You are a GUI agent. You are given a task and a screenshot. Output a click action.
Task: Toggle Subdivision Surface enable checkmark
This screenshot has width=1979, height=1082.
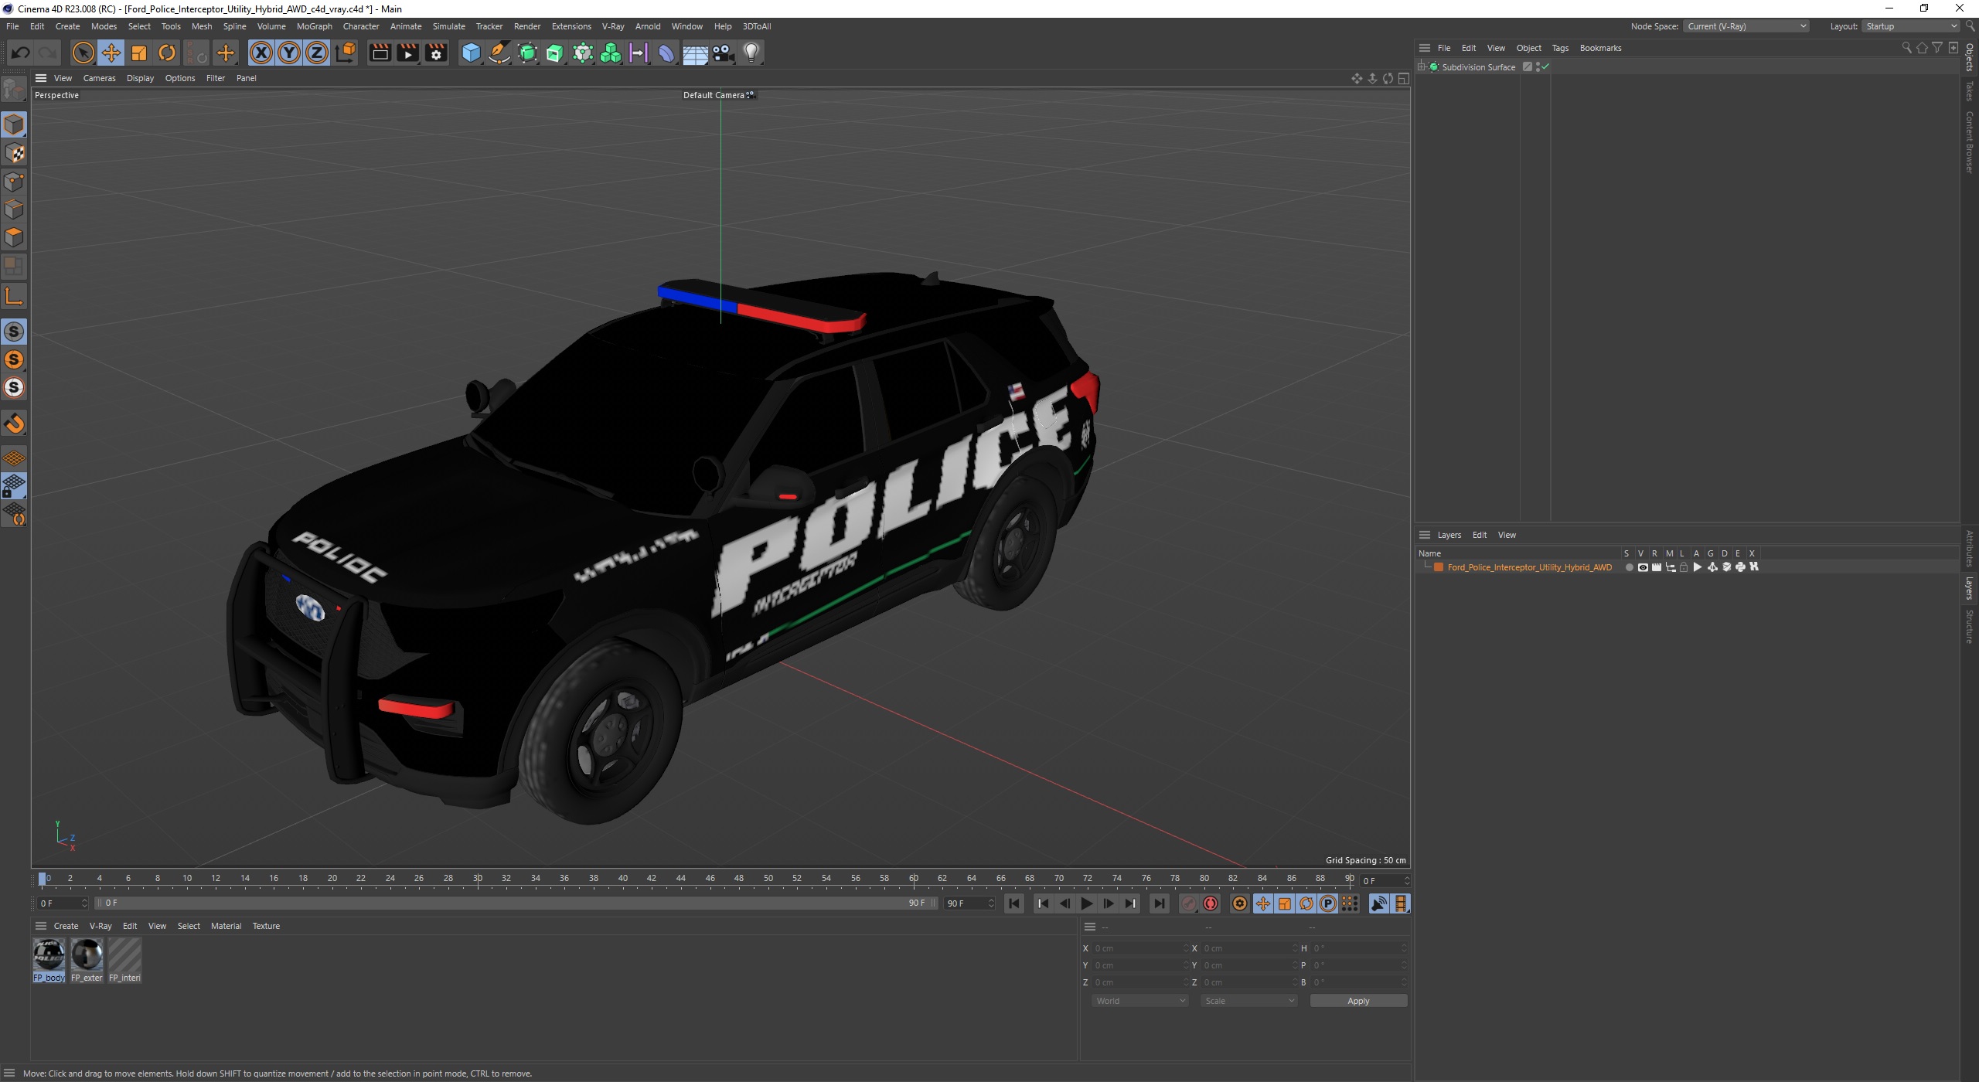pos(1545,67)
